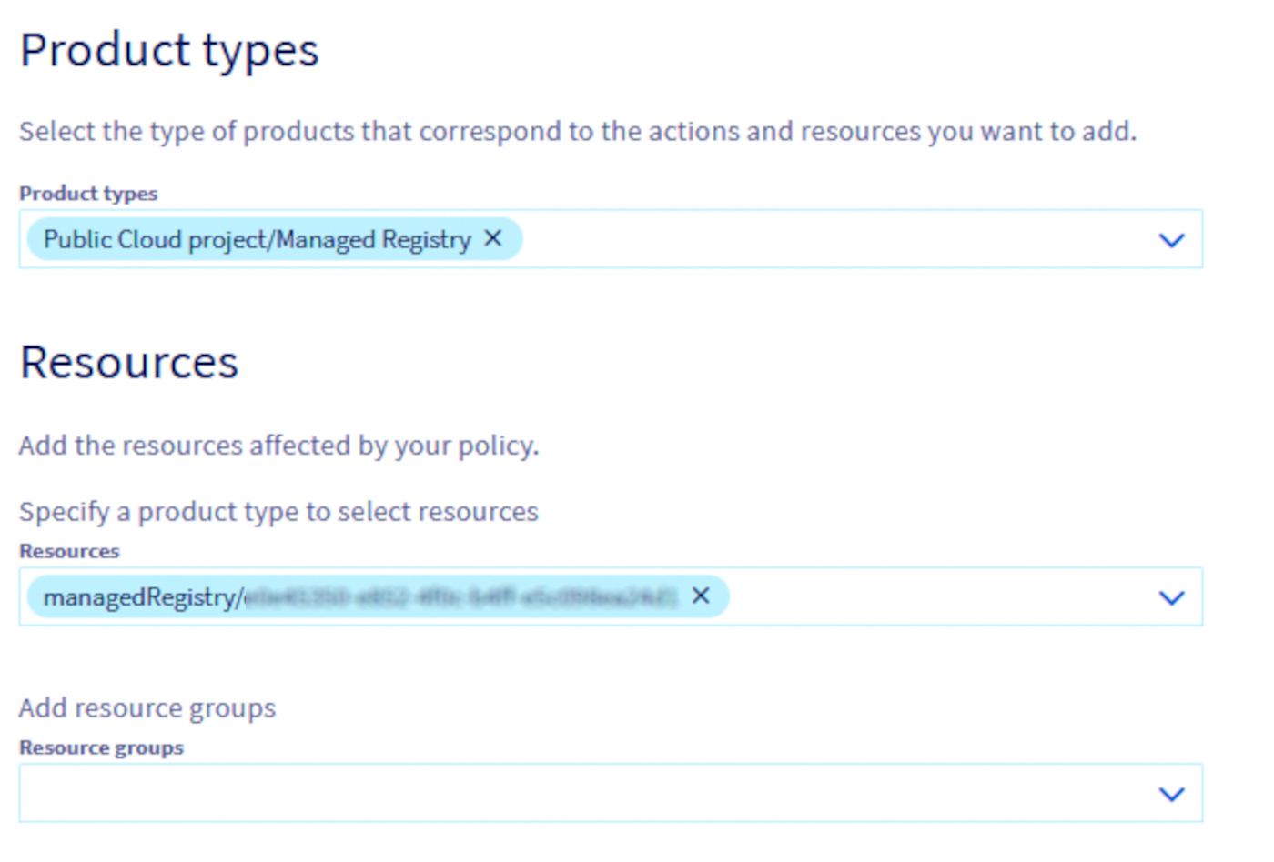Click the Product types heading
1274x862 pixels.
(x=168, y=50)
